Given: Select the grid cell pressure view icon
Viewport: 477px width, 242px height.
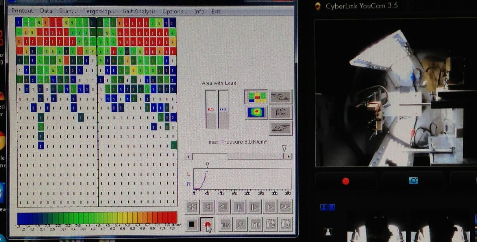Looking at the screenshot, I should tap(256, 97).
